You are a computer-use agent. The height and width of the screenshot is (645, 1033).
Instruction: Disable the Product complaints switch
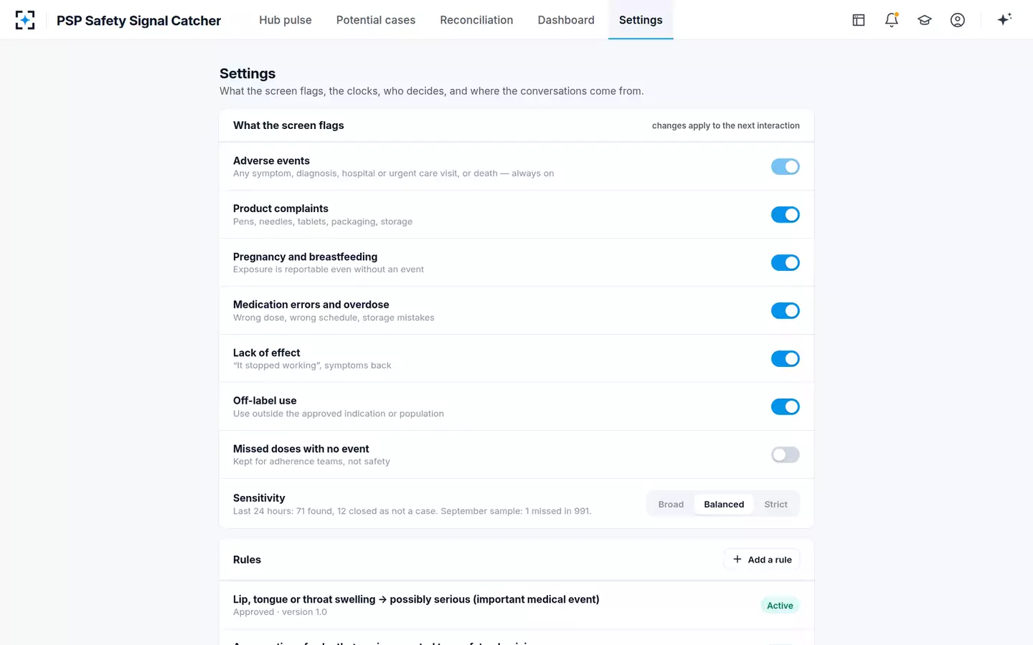pos(786,215)
